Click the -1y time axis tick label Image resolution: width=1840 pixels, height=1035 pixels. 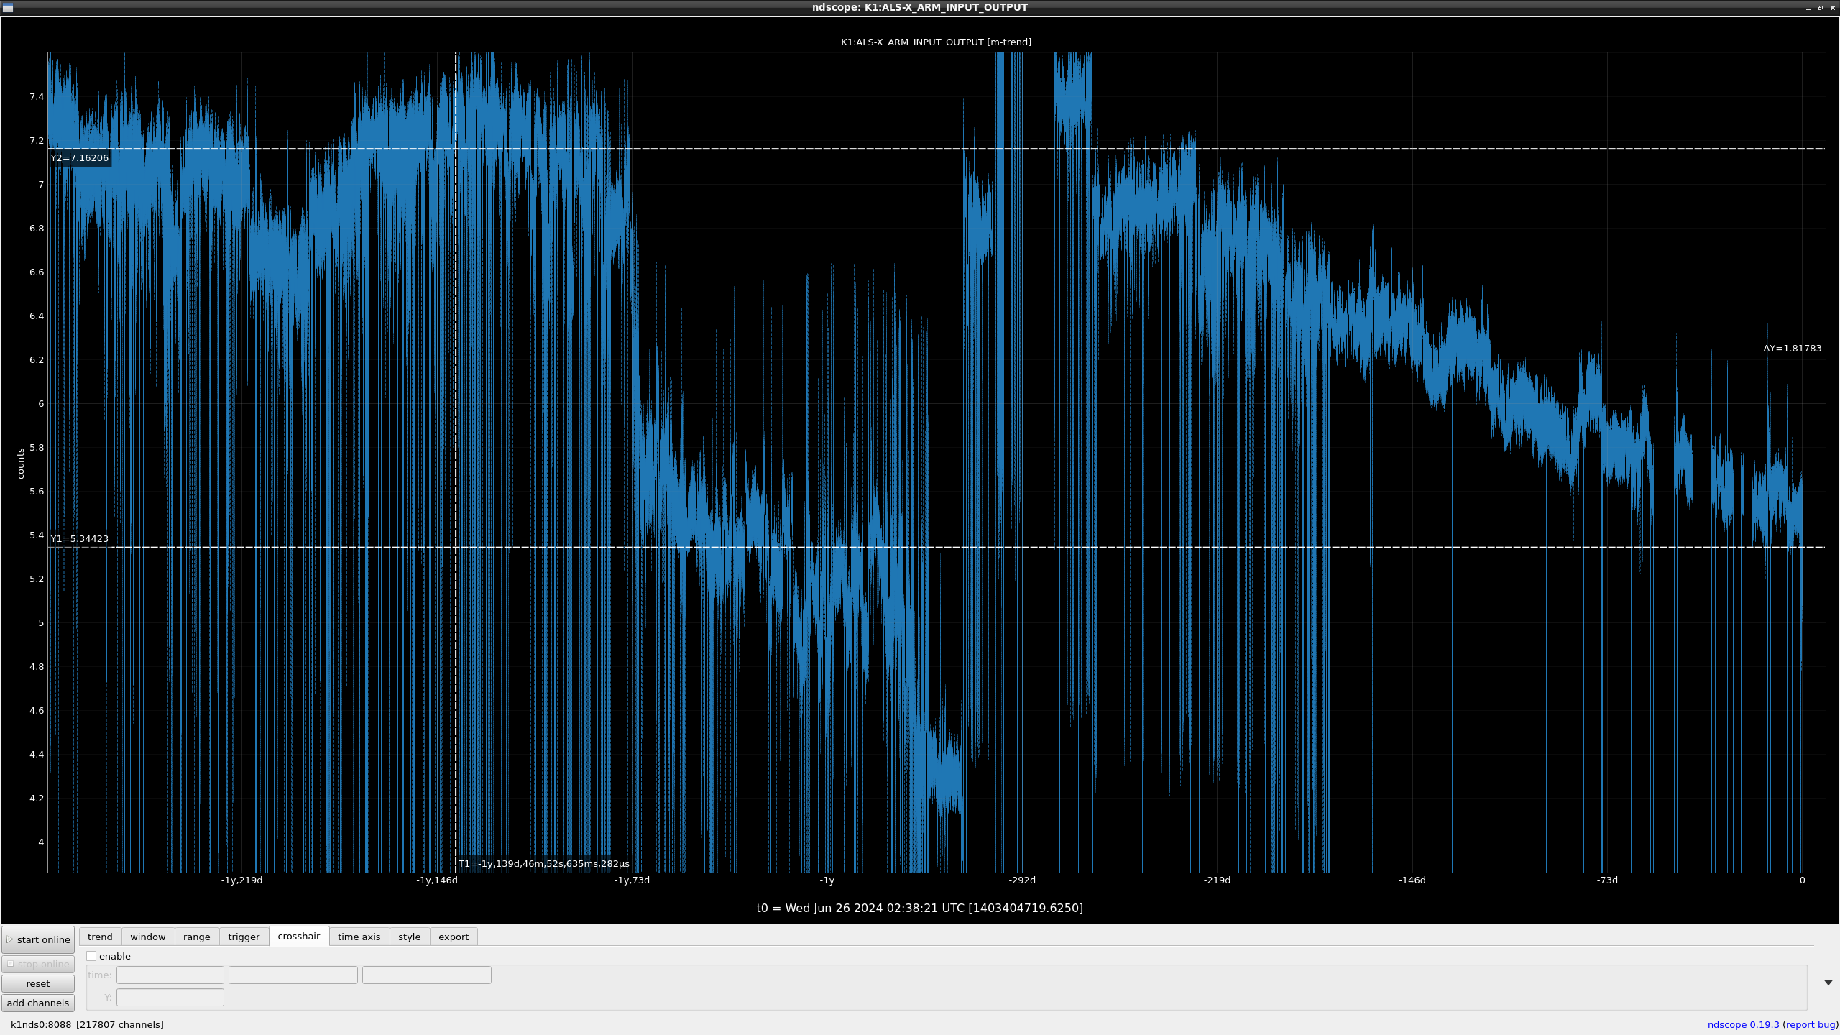[x=827, y=880]
